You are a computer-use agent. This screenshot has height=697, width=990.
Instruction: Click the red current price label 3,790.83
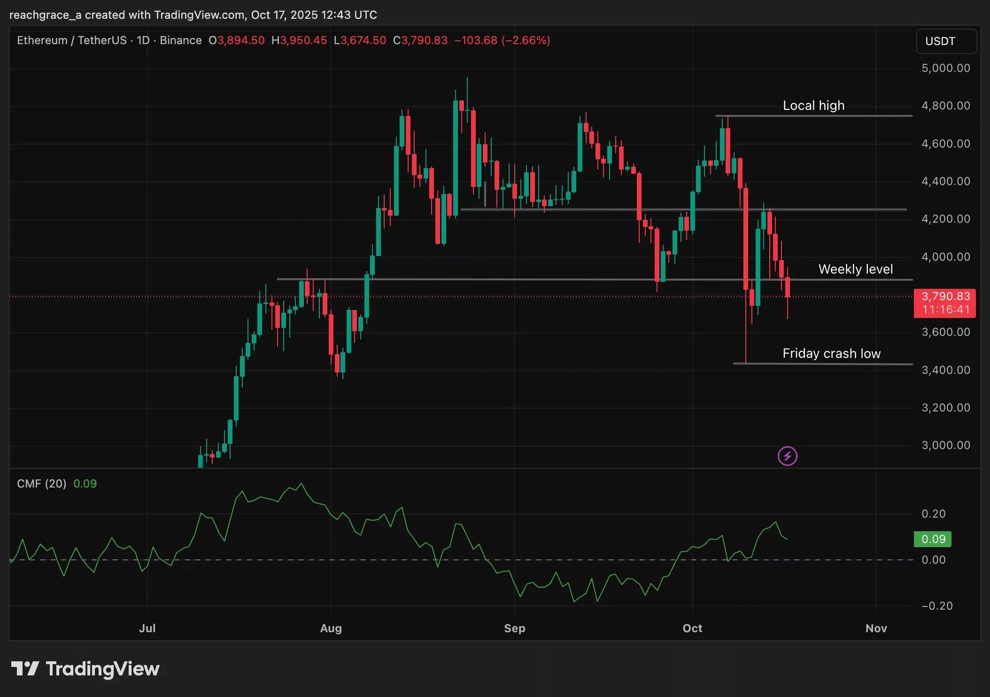pyautogui.click(x=945, y=297)
